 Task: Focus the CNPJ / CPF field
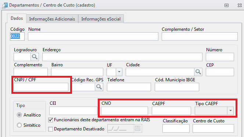click(x=41, y=87)
